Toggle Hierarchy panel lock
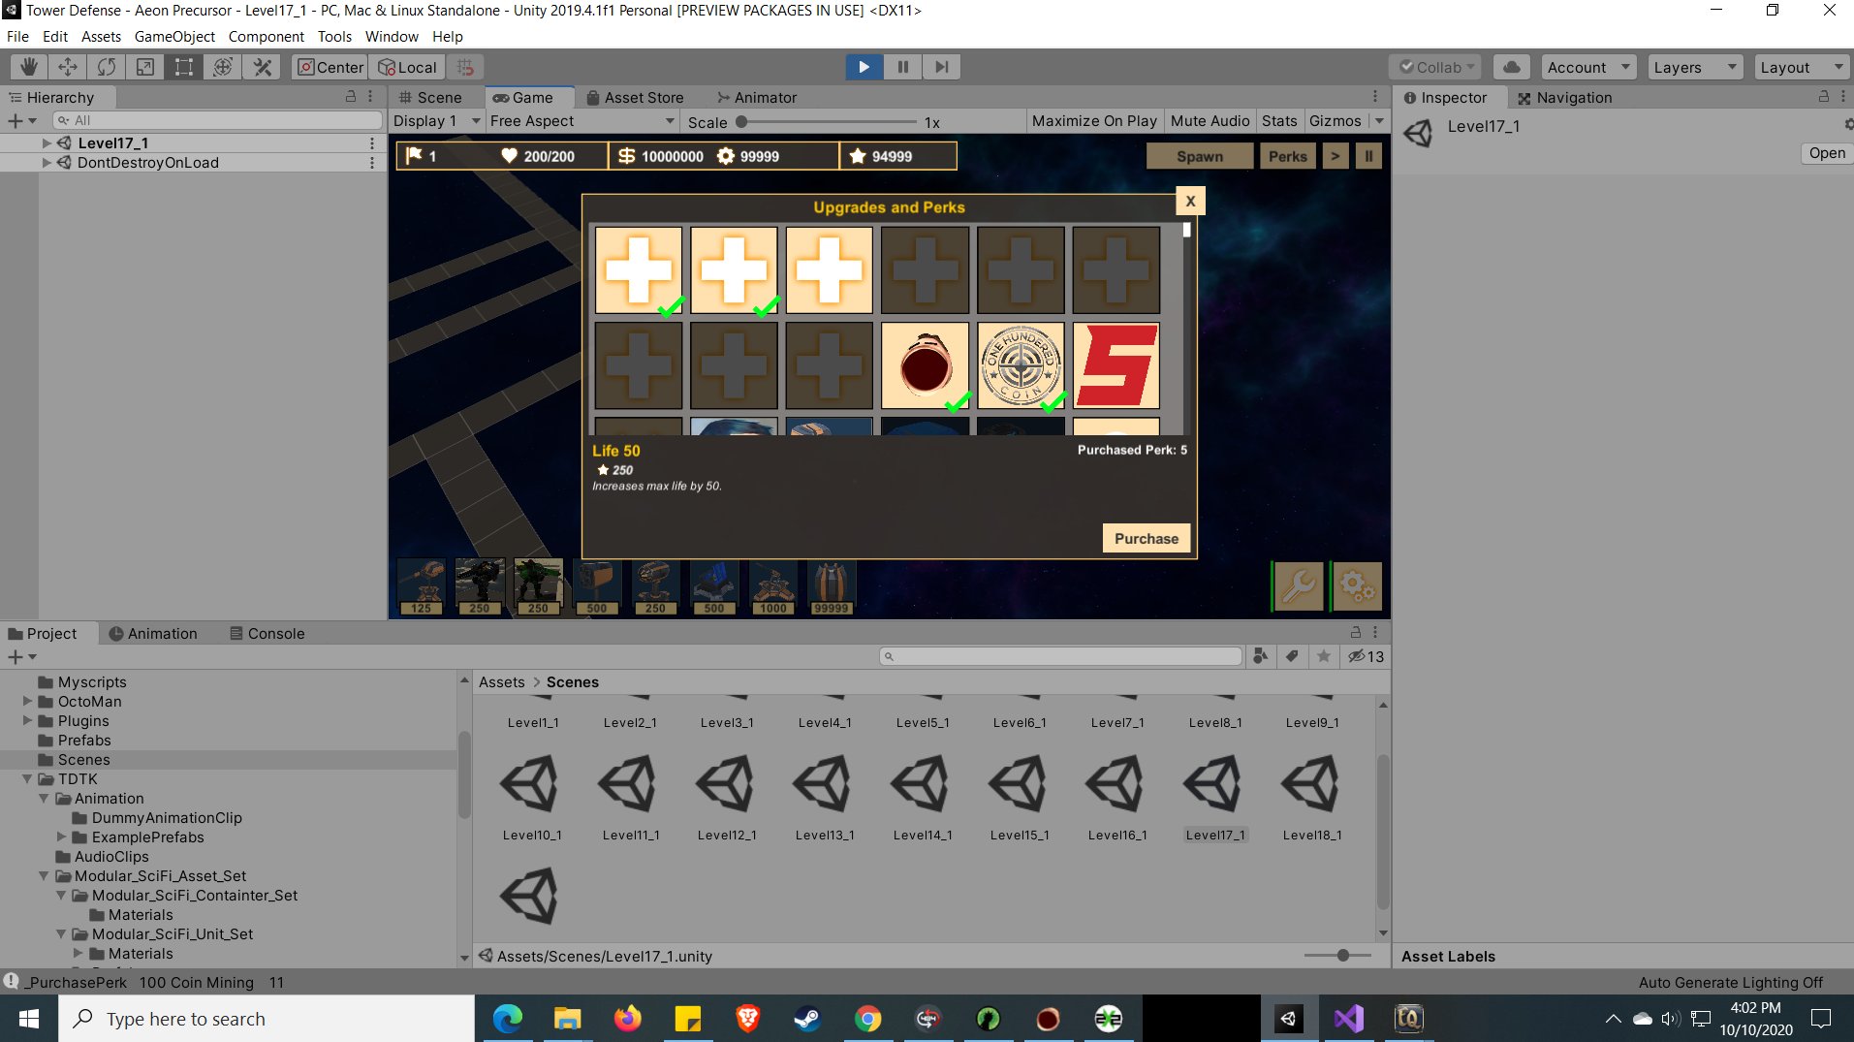Screen dimensions: 1854x1042 click(351, 97)
